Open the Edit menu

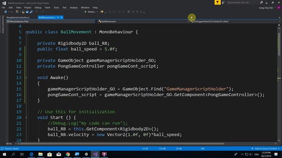tap(11, 7)
